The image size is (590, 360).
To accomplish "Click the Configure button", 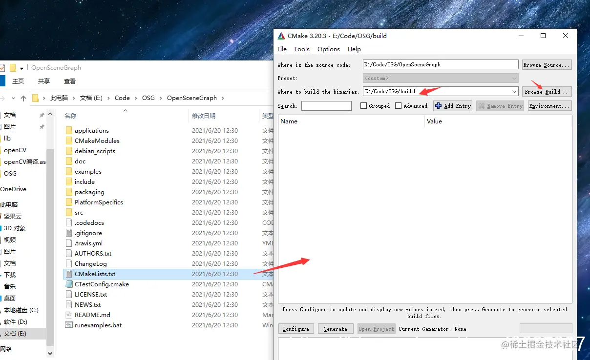I will [296, 329].
